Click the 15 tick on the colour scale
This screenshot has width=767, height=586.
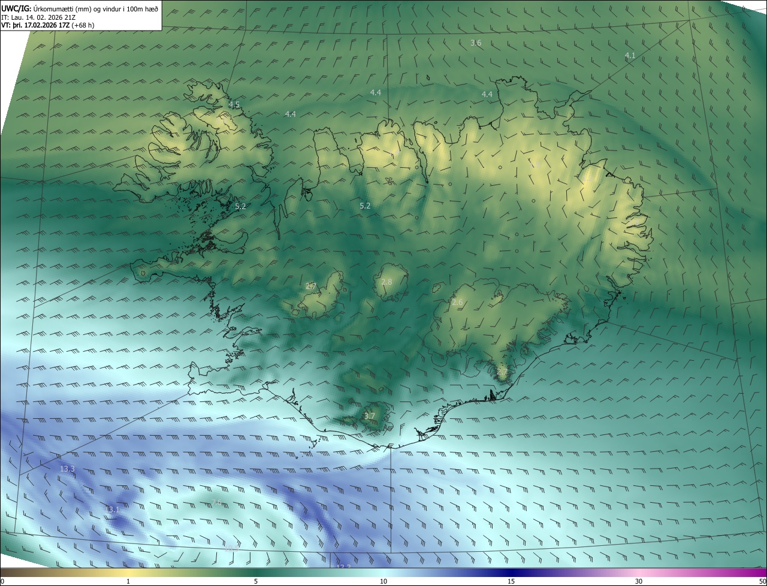coord(511,581)
